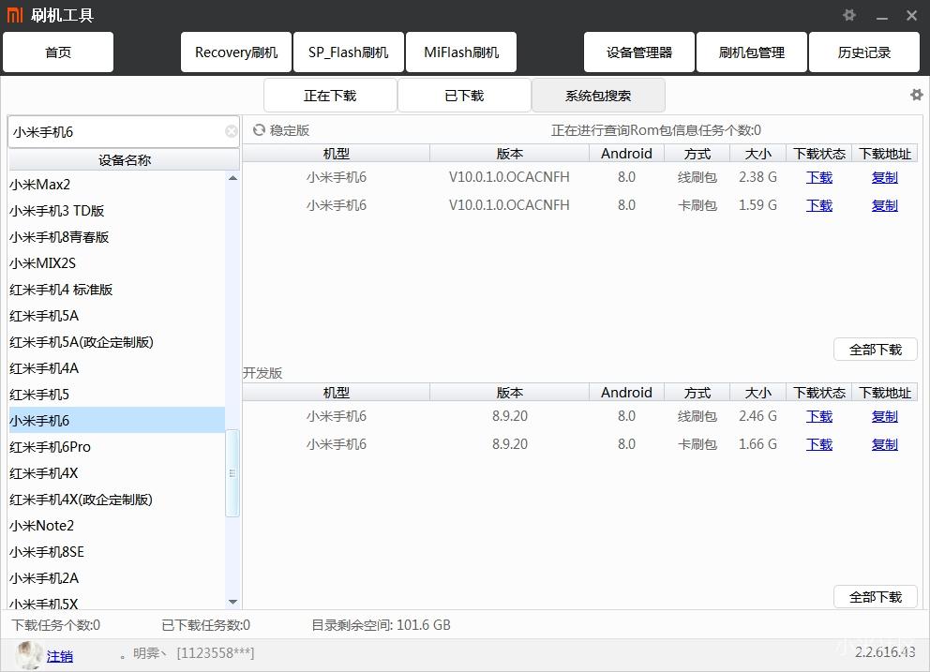Select 红米手机4 标准版 device
The height and width of the screenshot is (672, 930).
point(116,290)
